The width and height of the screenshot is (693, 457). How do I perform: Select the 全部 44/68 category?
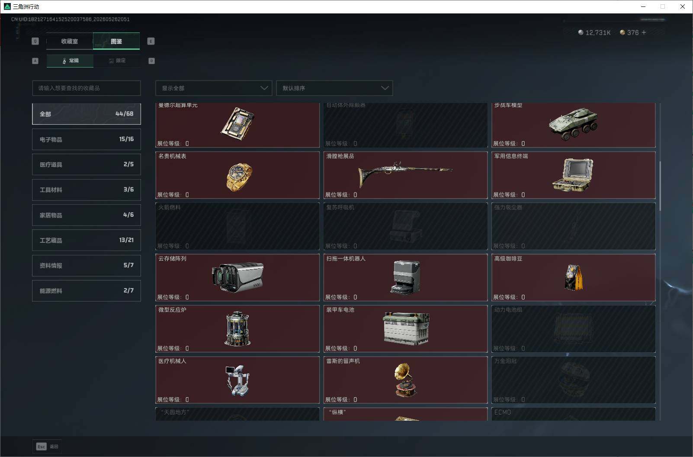coord(87,114)
